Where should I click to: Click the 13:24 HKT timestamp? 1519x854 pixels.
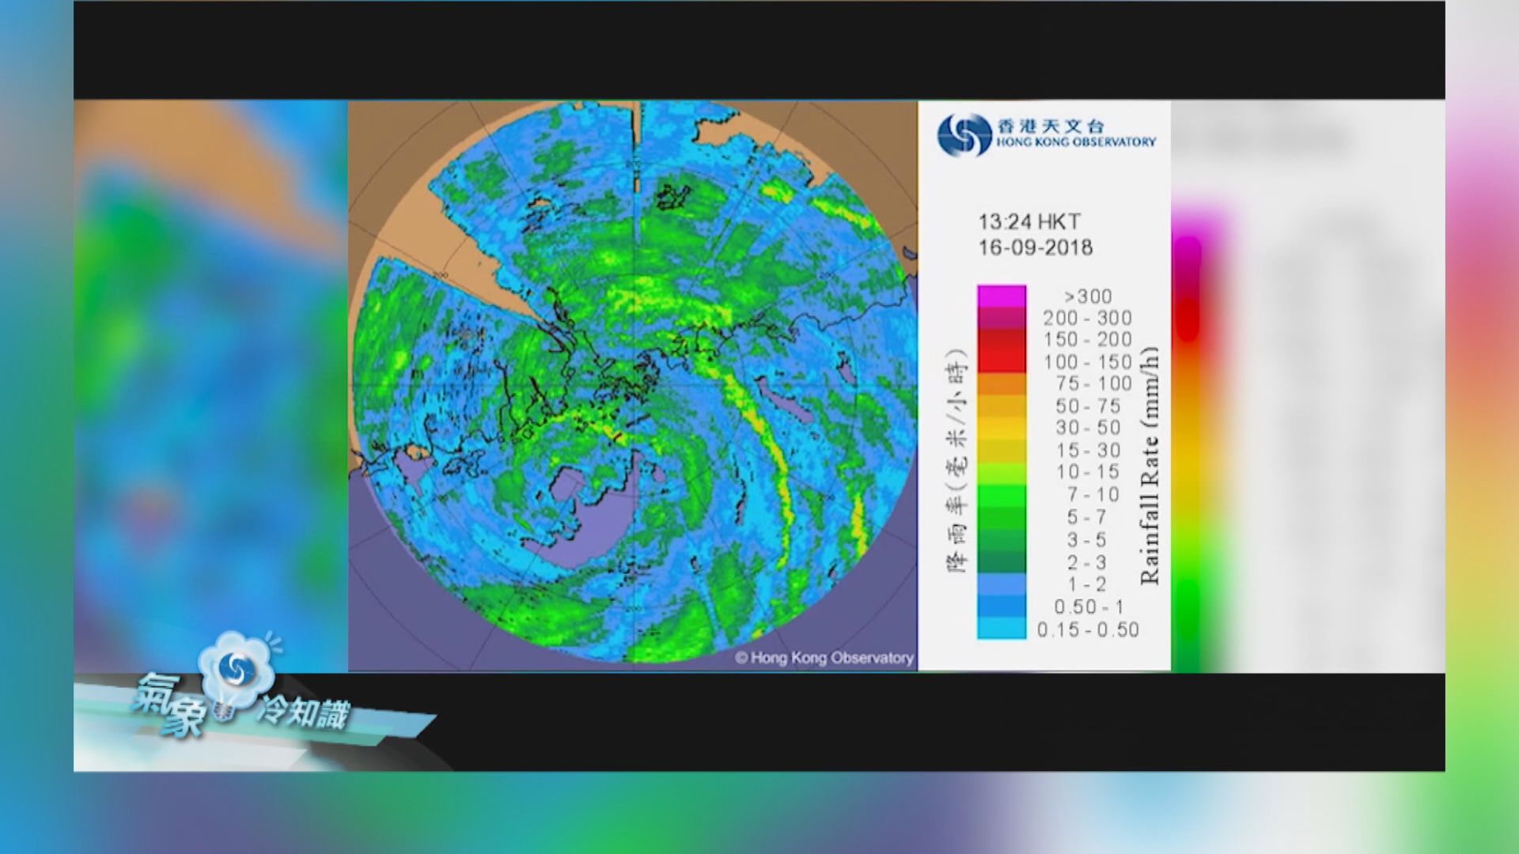pyautogui.click(x=1029, y=222)
